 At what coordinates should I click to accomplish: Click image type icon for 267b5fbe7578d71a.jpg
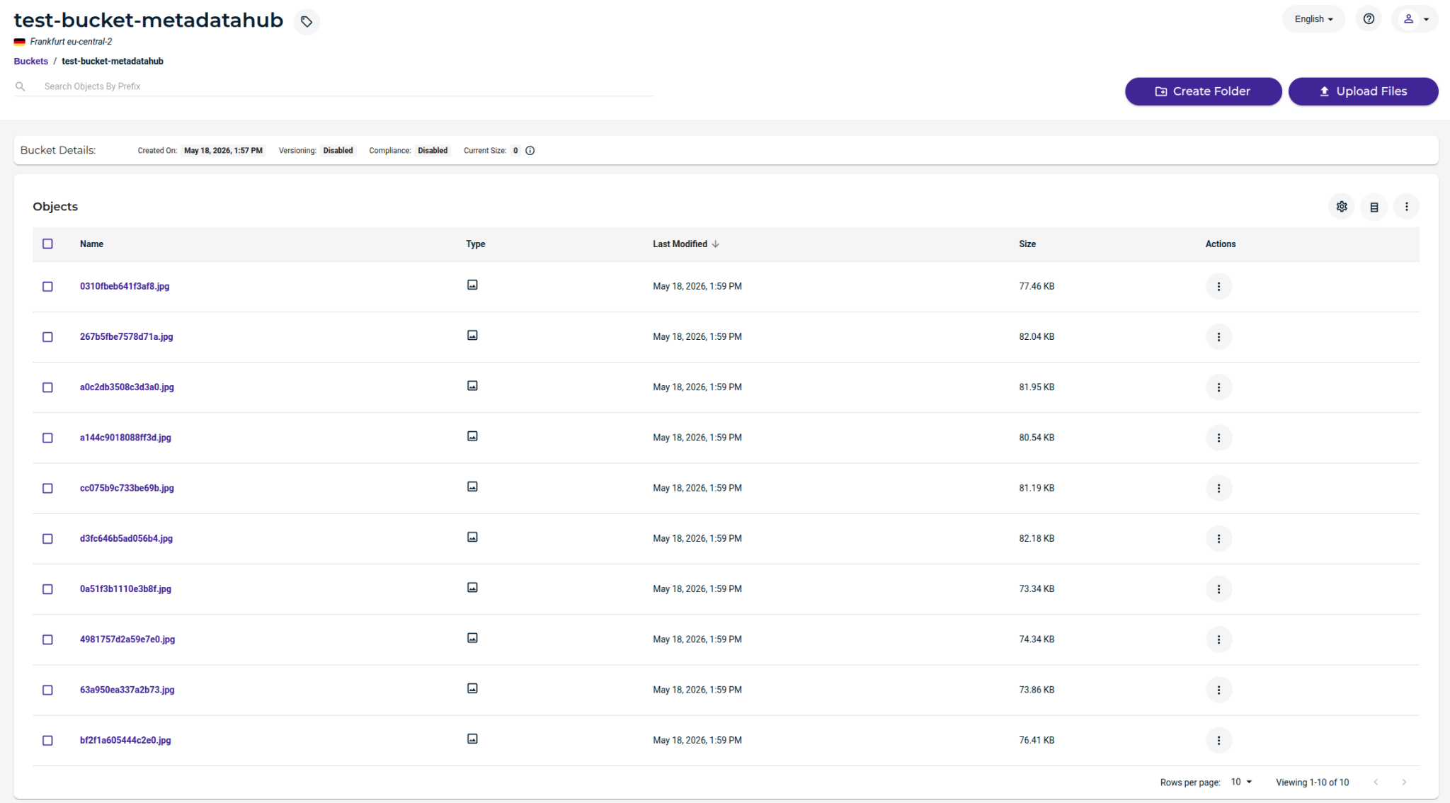tap(472, 335)
